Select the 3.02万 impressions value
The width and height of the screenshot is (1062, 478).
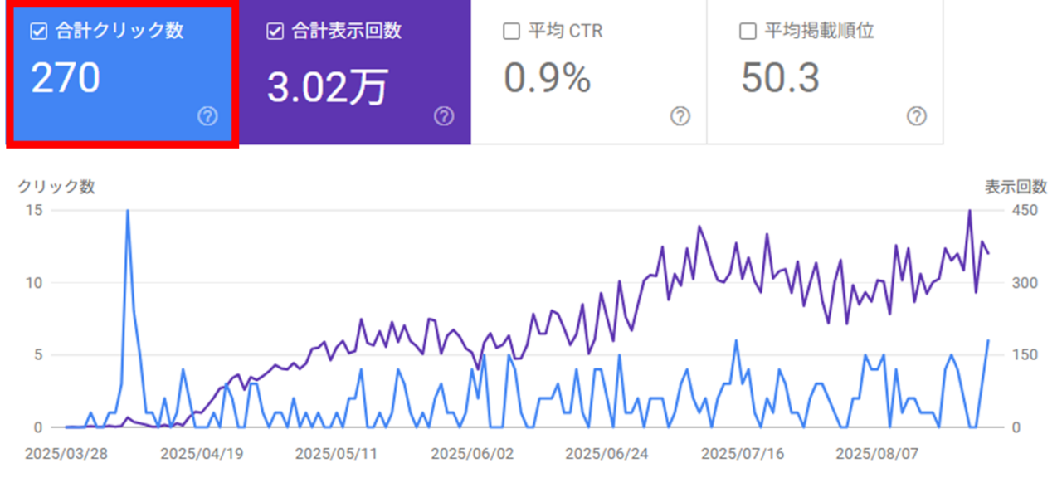[x=328, y=86]
